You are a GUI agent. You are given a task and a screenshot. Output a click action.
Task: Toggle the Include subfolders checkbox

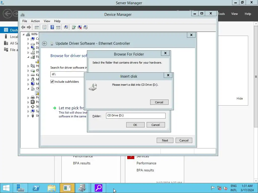52,82
